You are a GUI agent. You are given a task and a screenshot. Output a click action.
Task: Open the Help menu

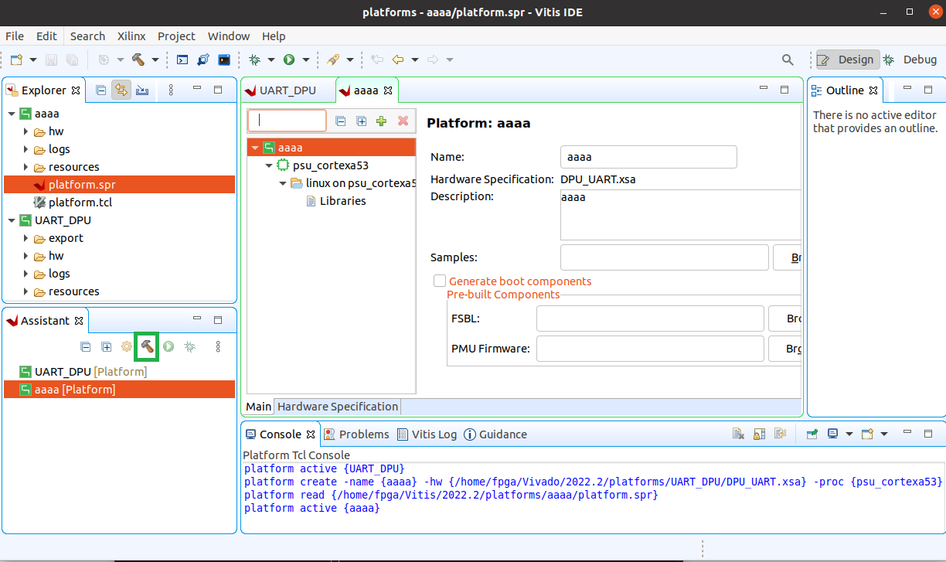[x=274, y=36]
